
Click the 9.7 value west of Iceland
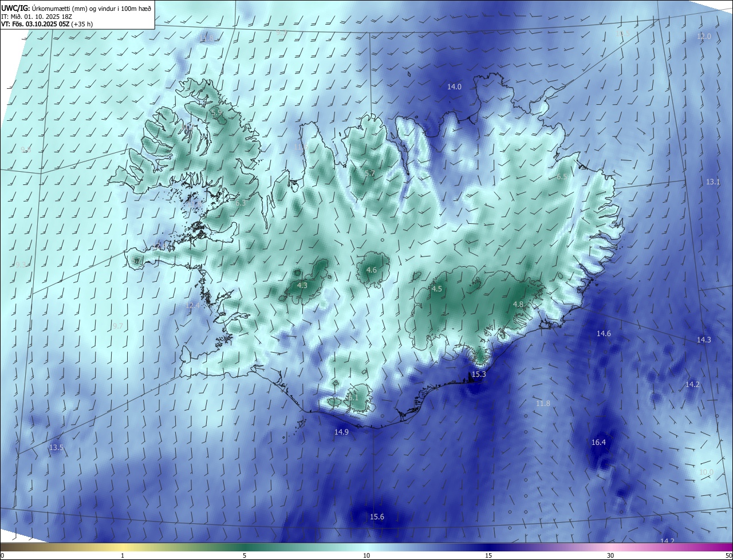118,325
